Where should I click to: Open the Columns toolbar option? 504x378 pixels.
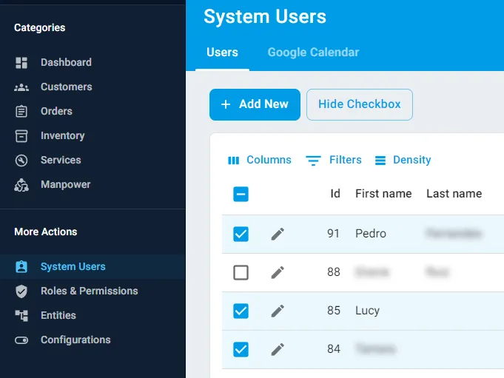(x=259, y=160)
